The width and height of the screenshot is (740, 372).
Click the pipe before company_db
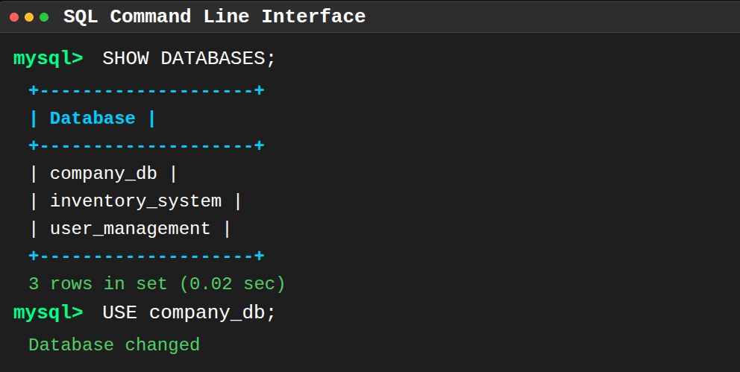[x=34, y=174]
